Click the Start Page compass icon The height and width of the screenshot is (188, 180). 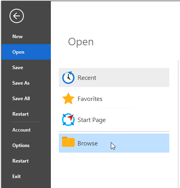68,120
